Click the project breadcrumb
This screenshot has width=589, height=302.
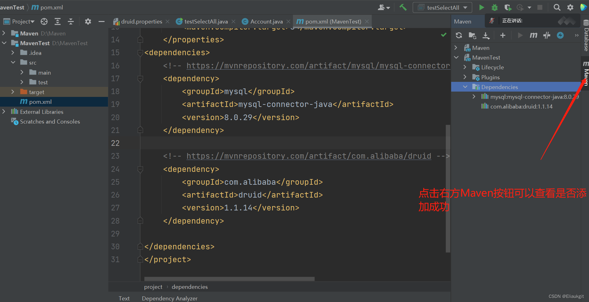tap(153, 287)
